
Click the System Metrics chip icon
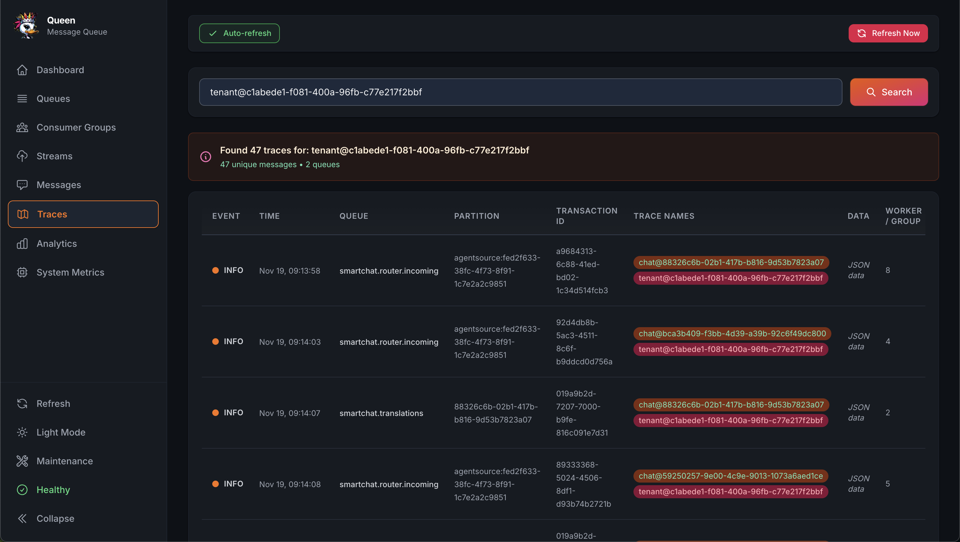(22, 273)
